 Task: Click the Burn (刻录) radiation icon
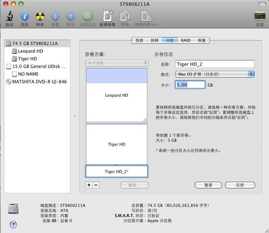tap(40, 16)
